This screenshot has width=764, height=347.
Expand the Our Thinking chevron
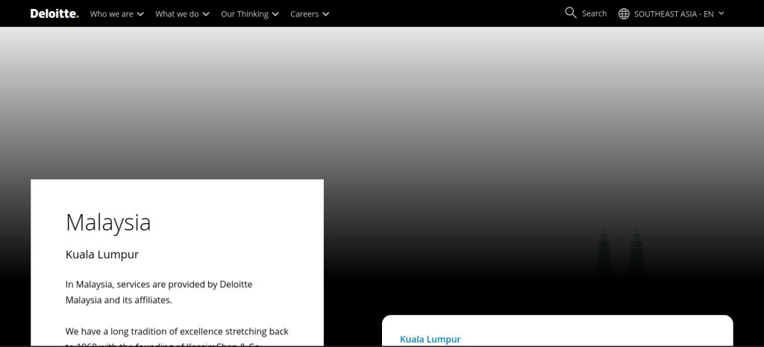275,14
